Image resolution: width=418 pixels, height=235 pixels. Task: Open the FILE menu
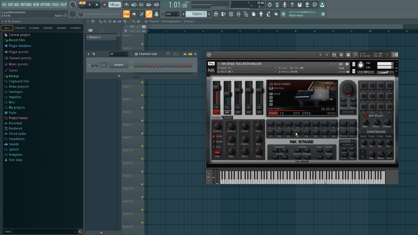[x=4, y=5]
